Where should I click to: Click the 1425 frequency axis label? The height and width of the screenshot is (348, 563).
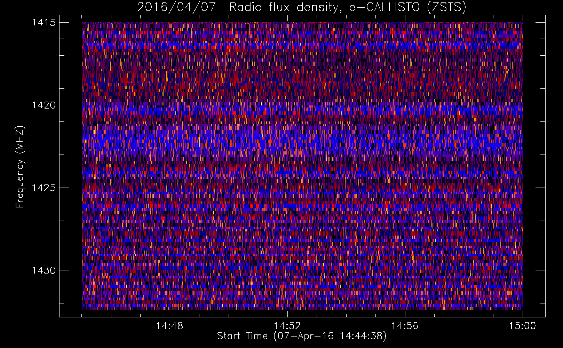point(43,188)
